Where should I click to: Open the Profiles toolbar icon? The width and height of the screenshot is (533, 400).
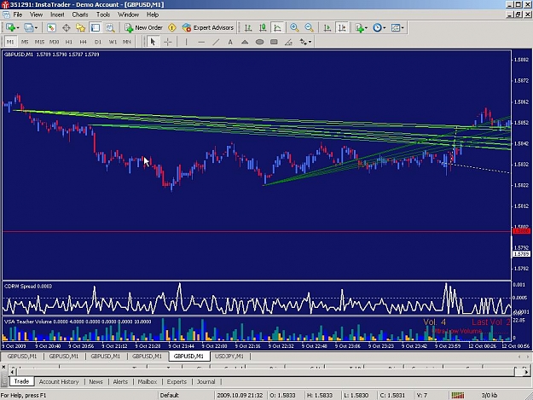pos(28,28)
